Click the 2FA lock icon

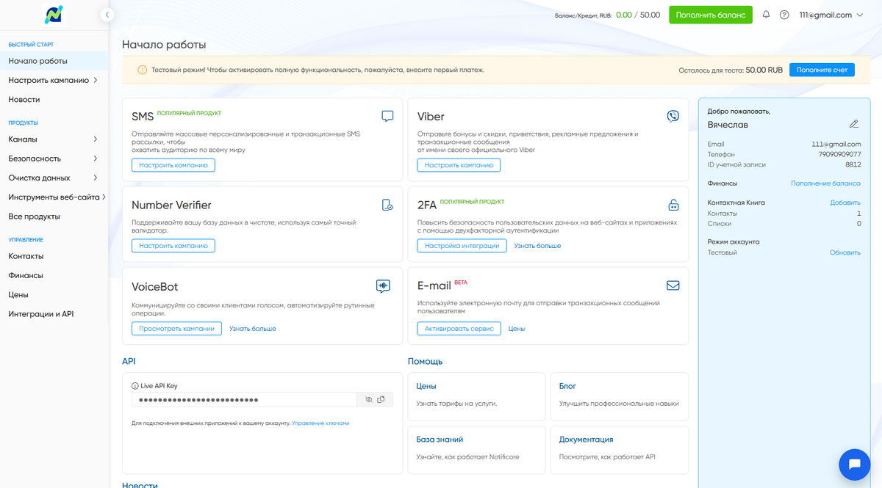[x=673, y=205]
